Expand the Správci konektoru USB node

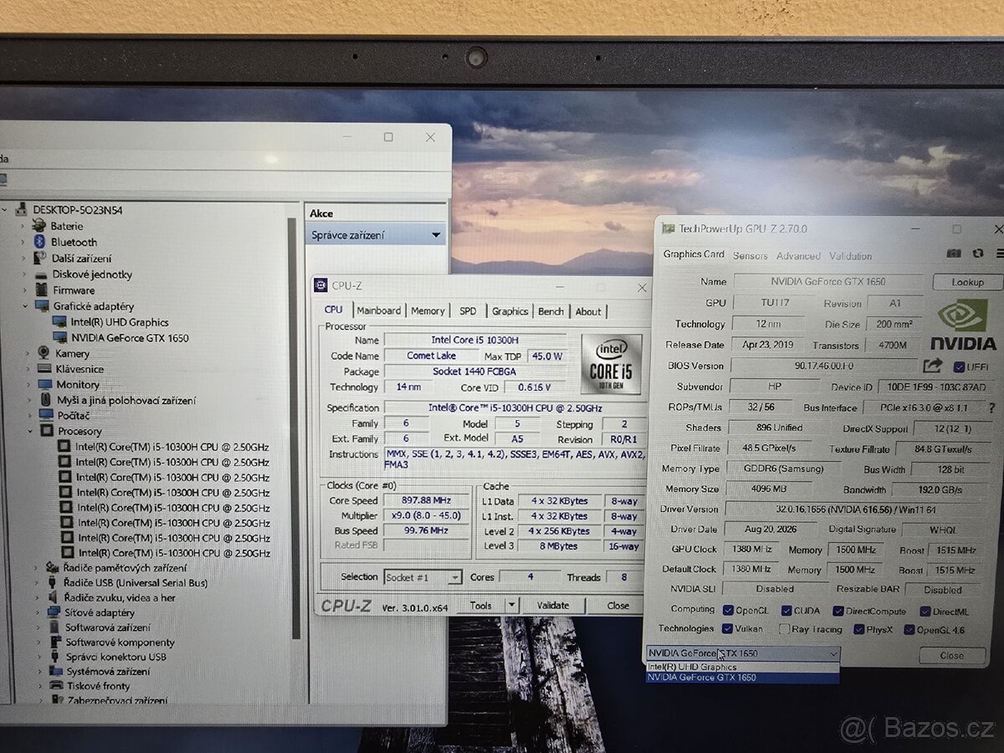click(x=38, y=657)
